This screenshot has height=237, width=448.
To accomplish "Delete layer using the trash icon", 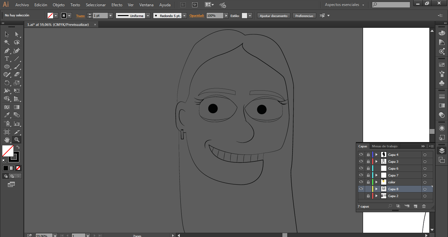I will (x=424, y=206).
